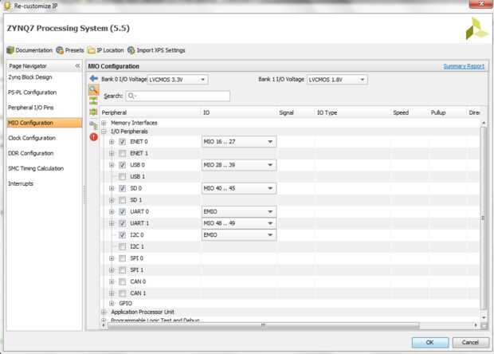494x354 pixels.
Task: Click the red error warning icon
Action: coord(93,137)
